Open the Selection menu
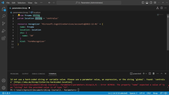 click(22, 3)
